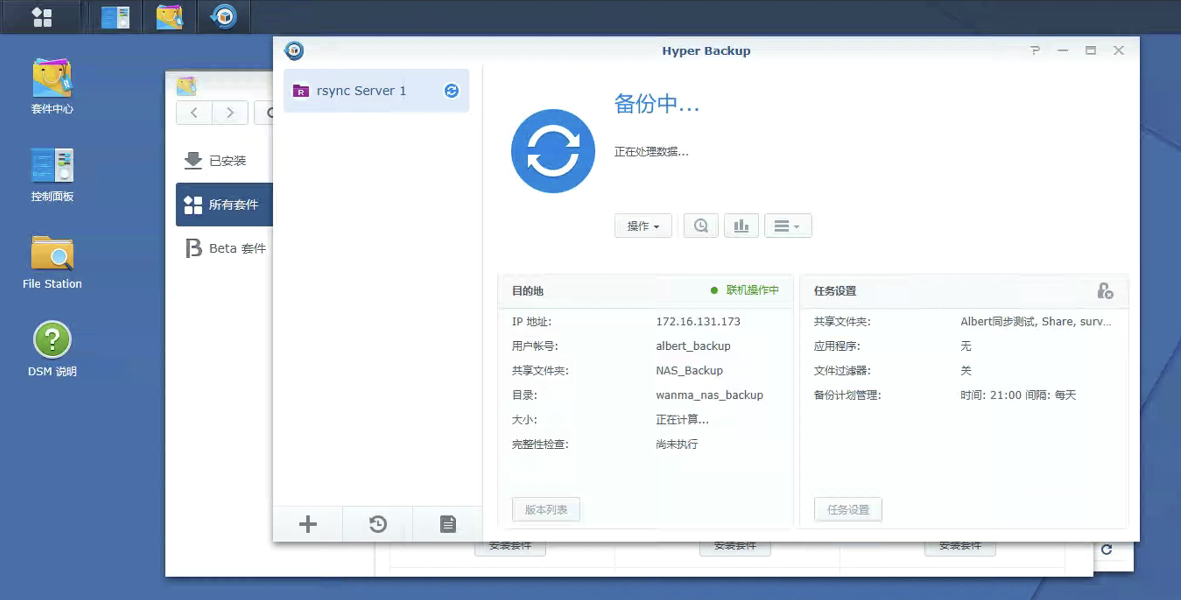The width and height of the screenshot is (1181, 600).
Task: Open the backup log document icon
Action: tap(448, 524)
